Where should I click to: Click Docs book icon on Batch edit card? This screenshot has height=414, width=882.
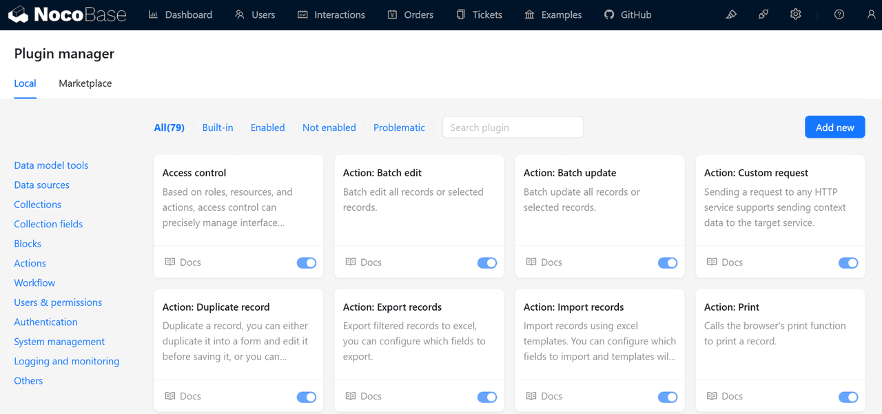click(351, 262)
